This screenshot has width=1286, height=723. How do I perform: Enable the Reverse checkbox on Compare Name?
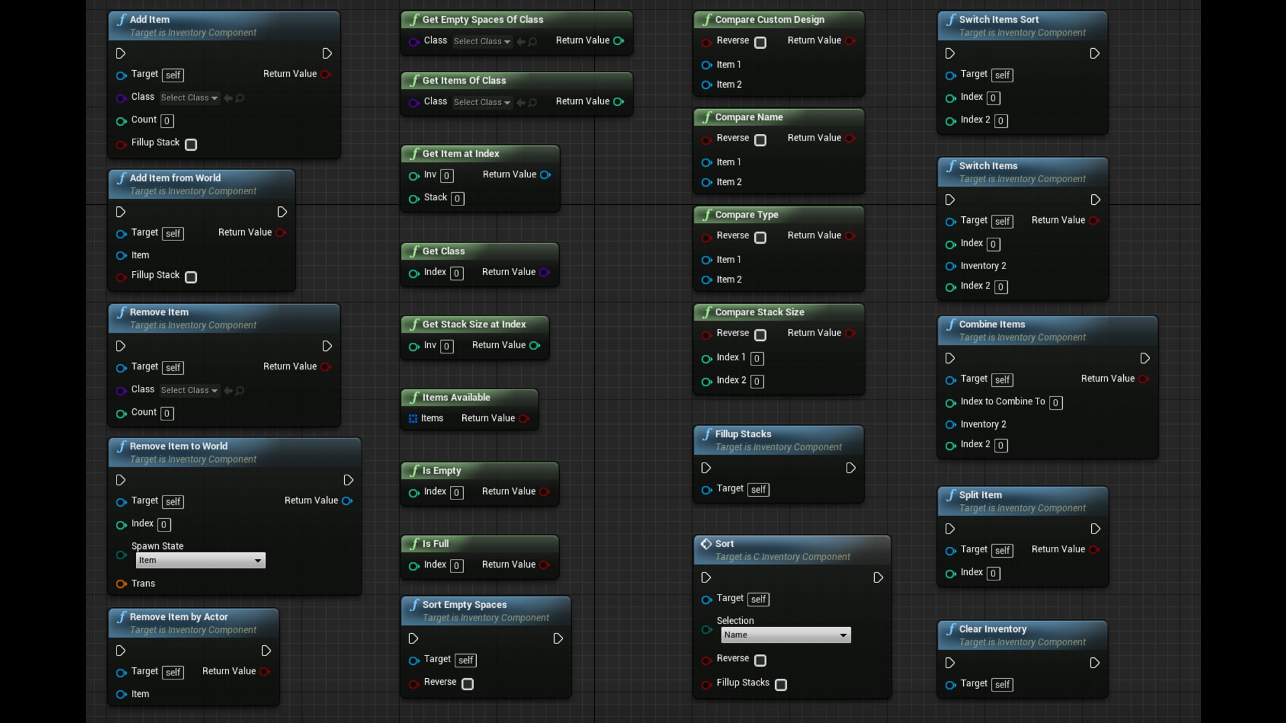point(760,140)
